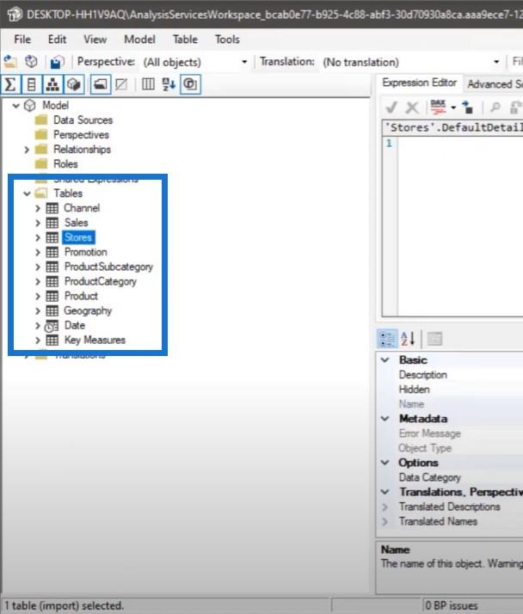Switch to the Expression Editor tab

(419, 83)
